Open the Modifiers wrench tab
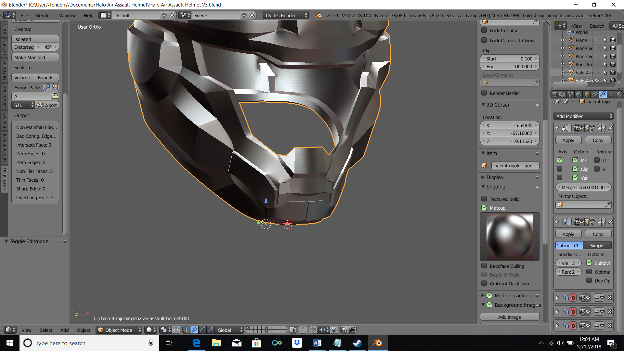The image size is (624, 351). 603,94
